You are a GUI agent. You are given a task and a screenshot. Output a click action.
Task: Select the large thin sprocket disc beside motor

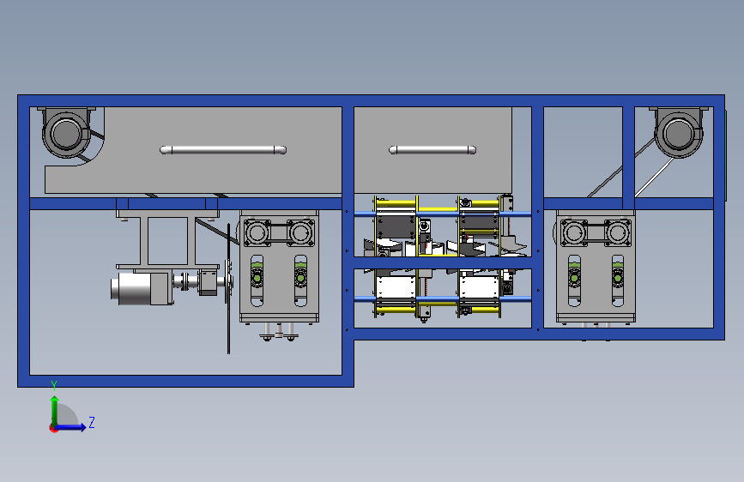point(229,288)
